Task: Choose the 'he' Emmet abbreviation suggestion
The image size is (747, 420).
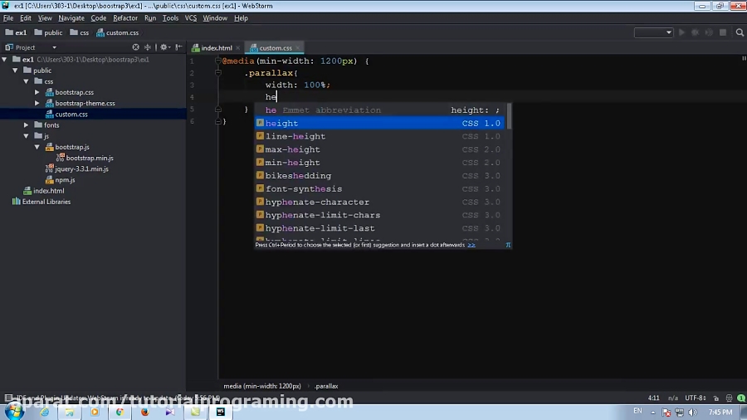Action: point(379,110)
